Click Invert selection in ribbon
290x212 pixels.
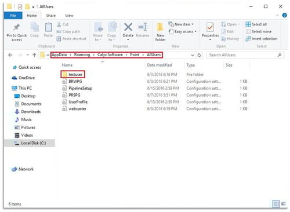click(262, 39)
